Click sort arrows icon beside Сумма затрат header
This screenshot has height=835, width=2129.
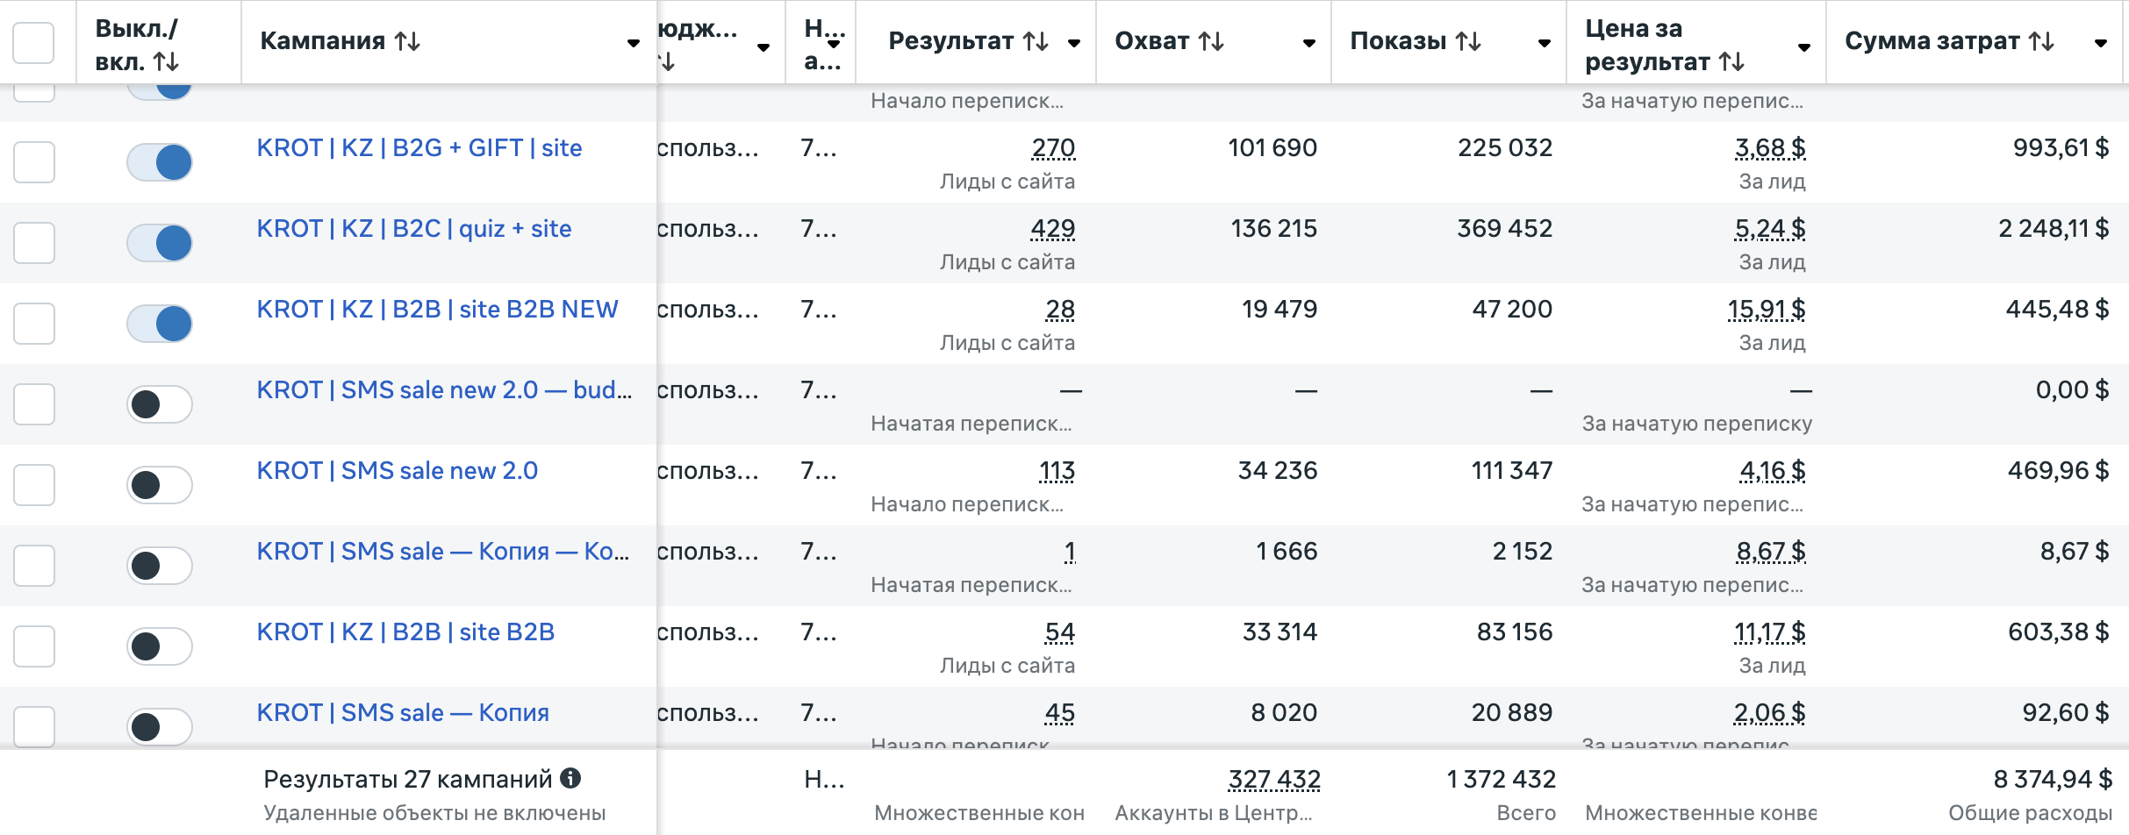pyautogui.click(x=2041, y=41)
